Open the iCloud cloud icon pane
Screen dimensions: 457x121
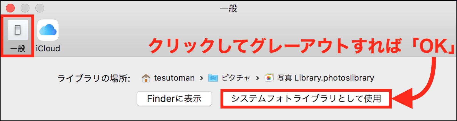tap(48, 30)
